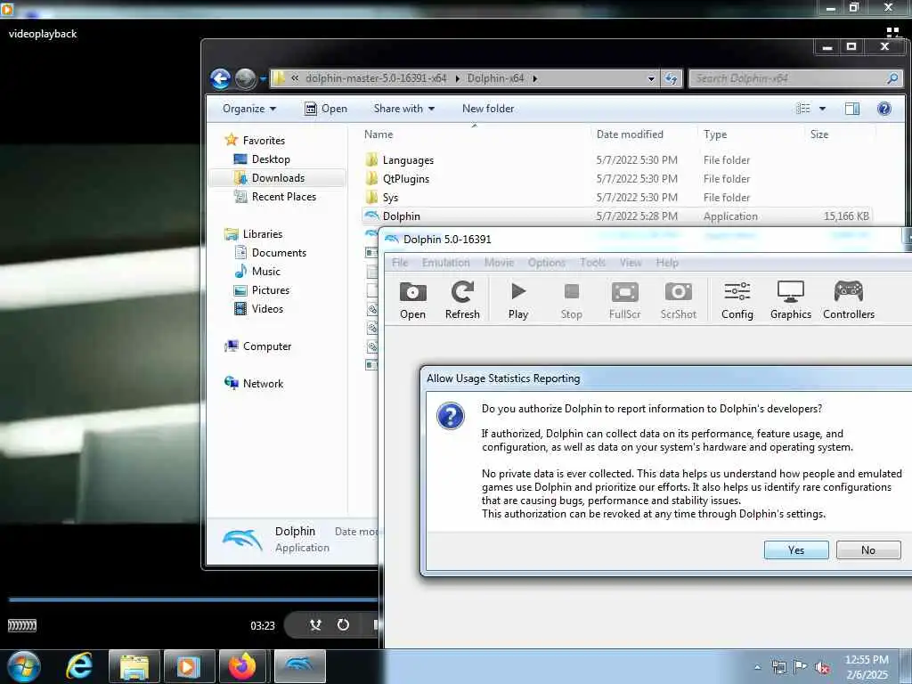Image resolution: width=912 pixels, height=684 pixels.
Task: Click New folder in Explorer
Action: pyautogui.click(x=488, y=109)
